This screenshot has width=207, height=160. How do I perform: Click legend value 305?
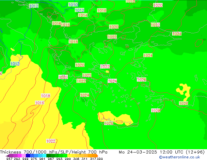tap(76, 159)
